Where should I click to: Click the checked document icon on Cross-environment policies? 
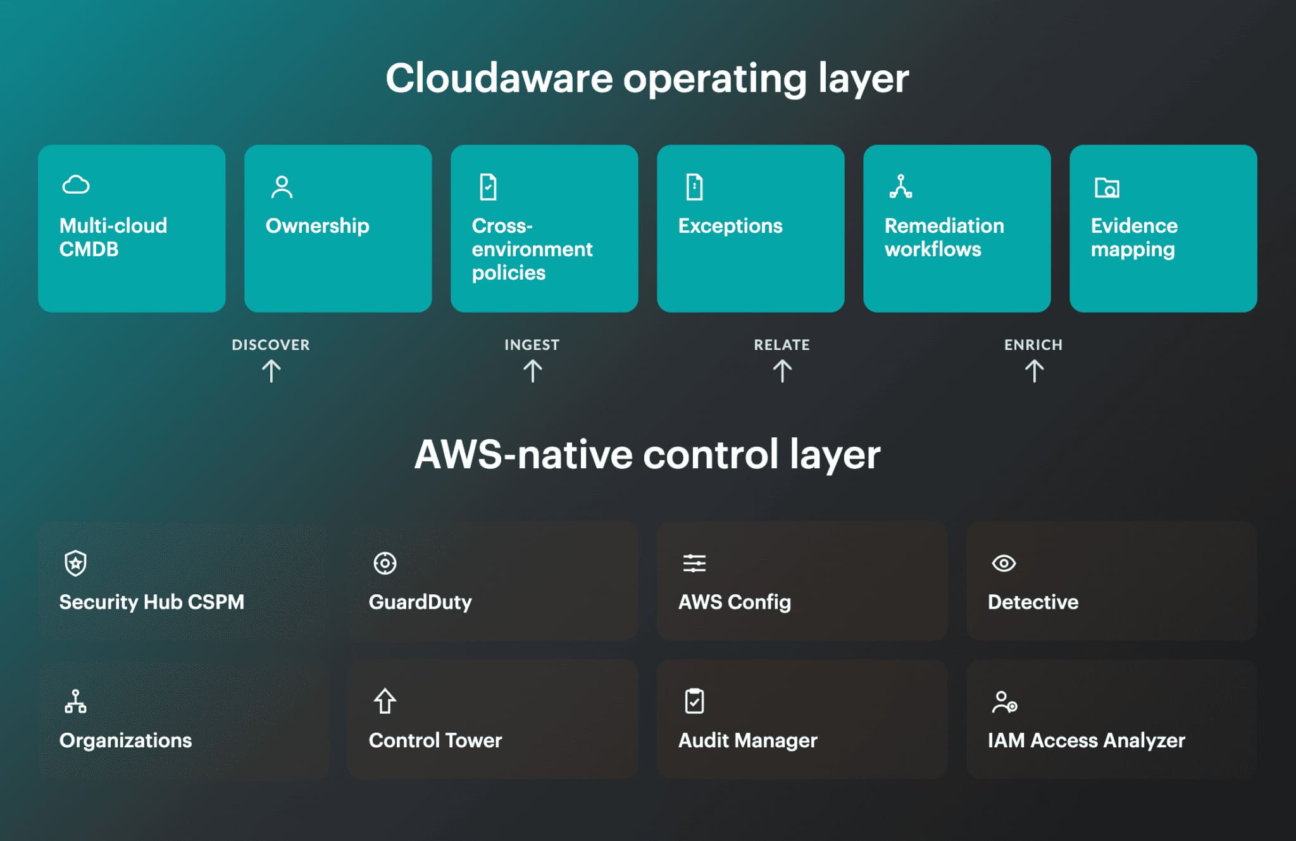(488, 187)
